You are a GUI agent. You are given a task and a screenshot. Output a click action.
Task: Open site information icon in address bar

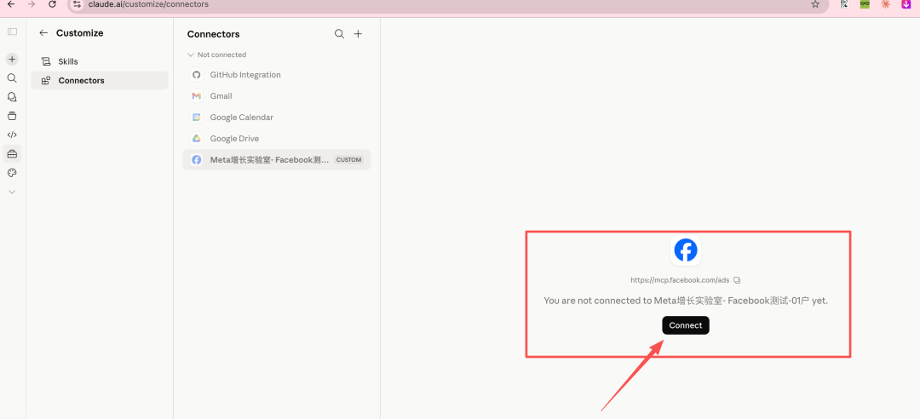pos(77,4)
